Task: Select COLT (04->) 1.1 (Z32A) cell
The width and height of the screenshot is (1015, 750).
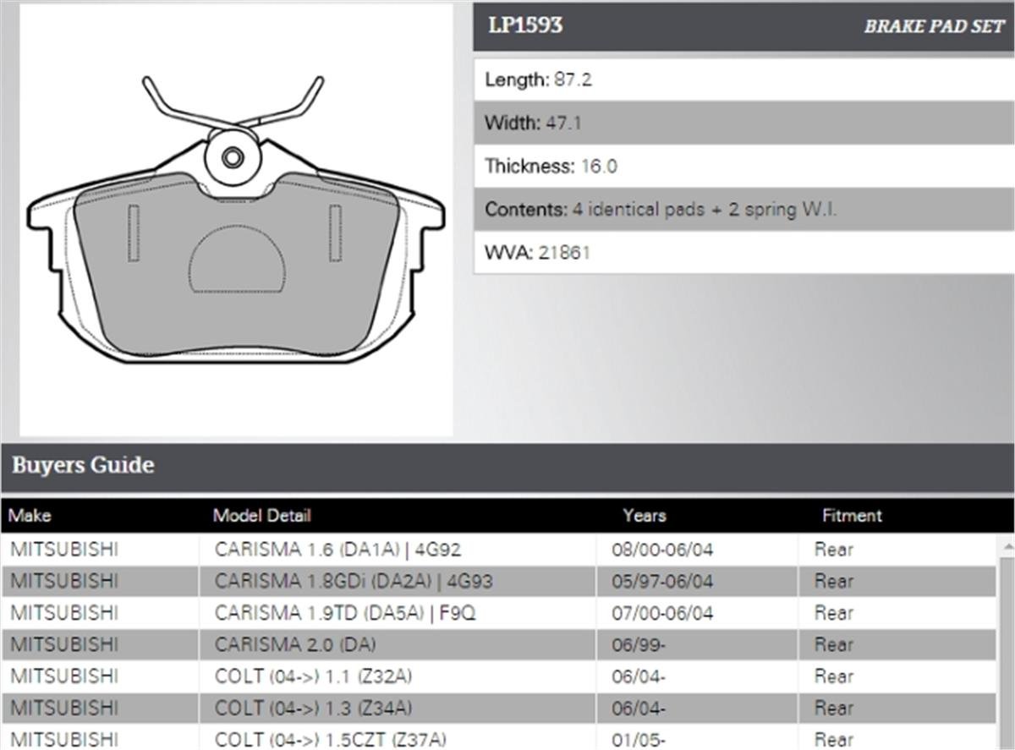Action: coord(398,676)
